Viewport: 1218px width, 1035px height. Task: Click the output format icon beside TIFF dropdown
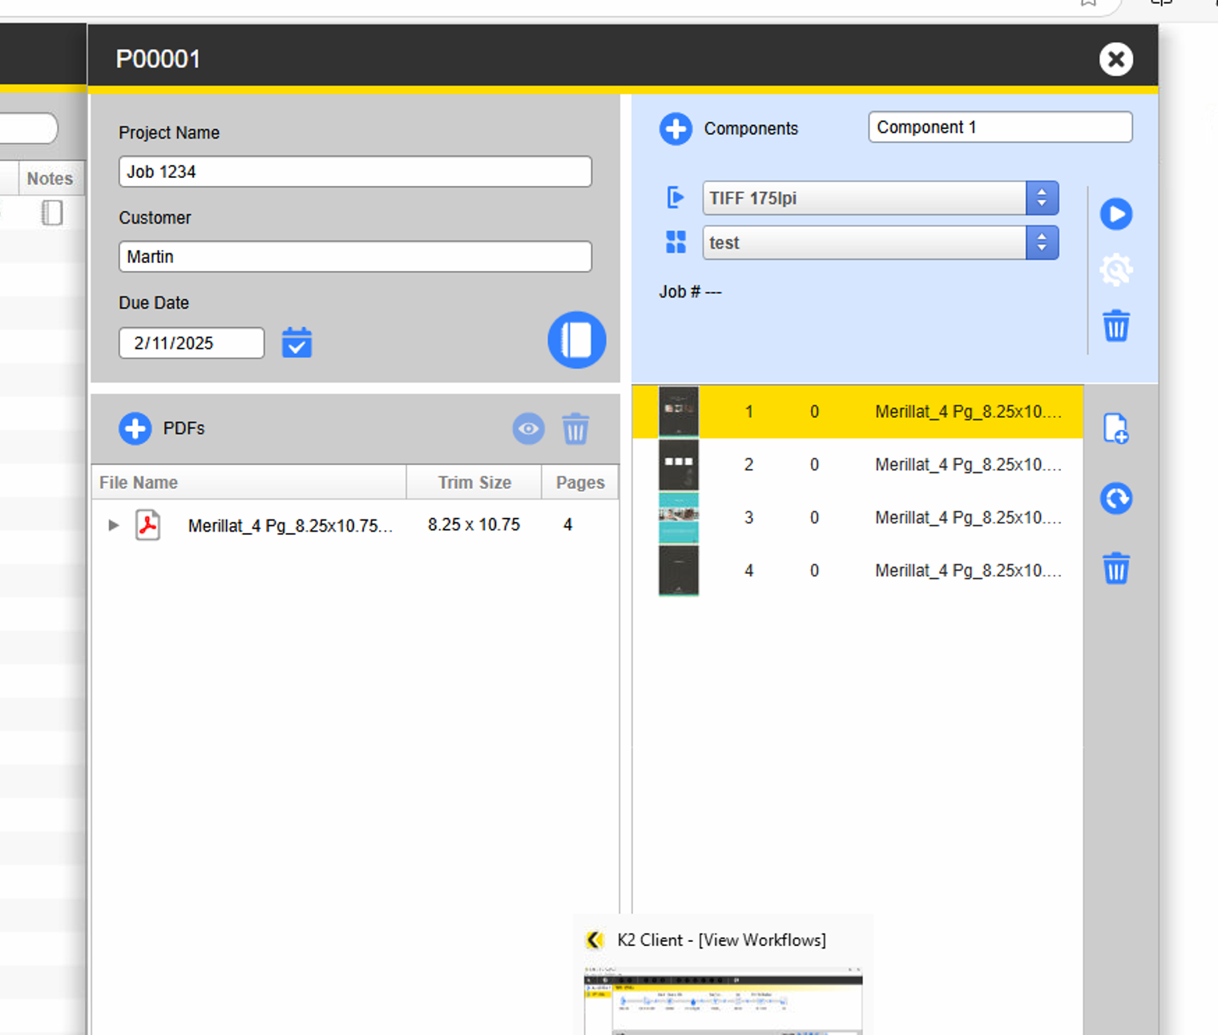676,197
